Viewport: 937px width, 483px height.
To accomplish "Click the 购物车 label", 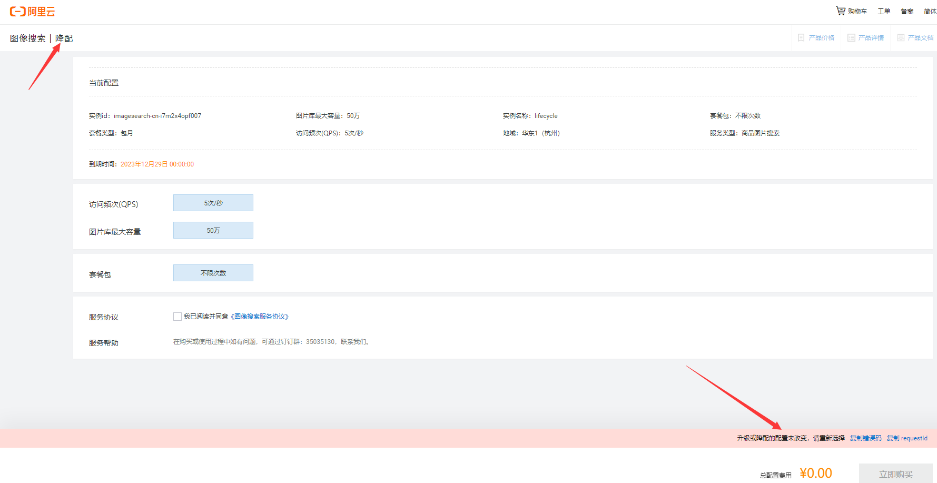I will tap(857, 11).
